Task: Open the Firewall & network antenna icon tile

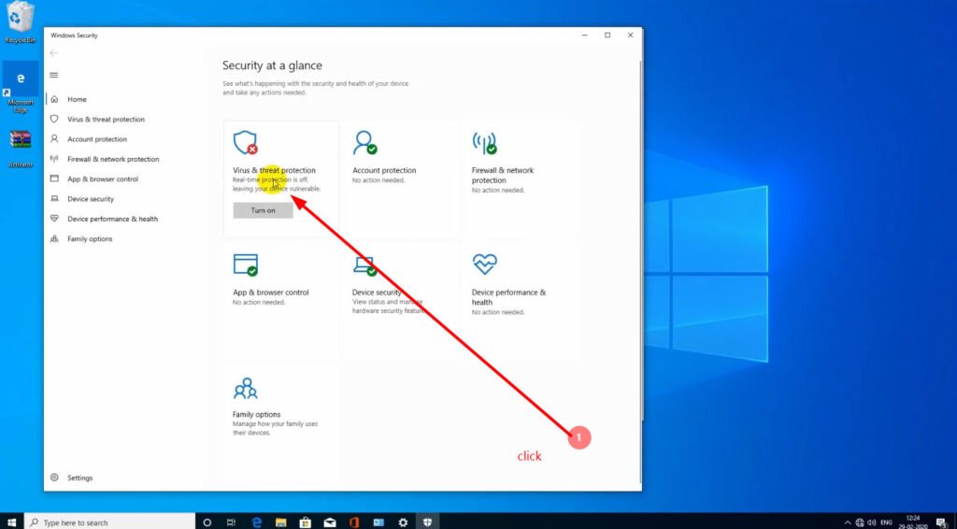Action: pyautogui.click(x=484, y=143)
